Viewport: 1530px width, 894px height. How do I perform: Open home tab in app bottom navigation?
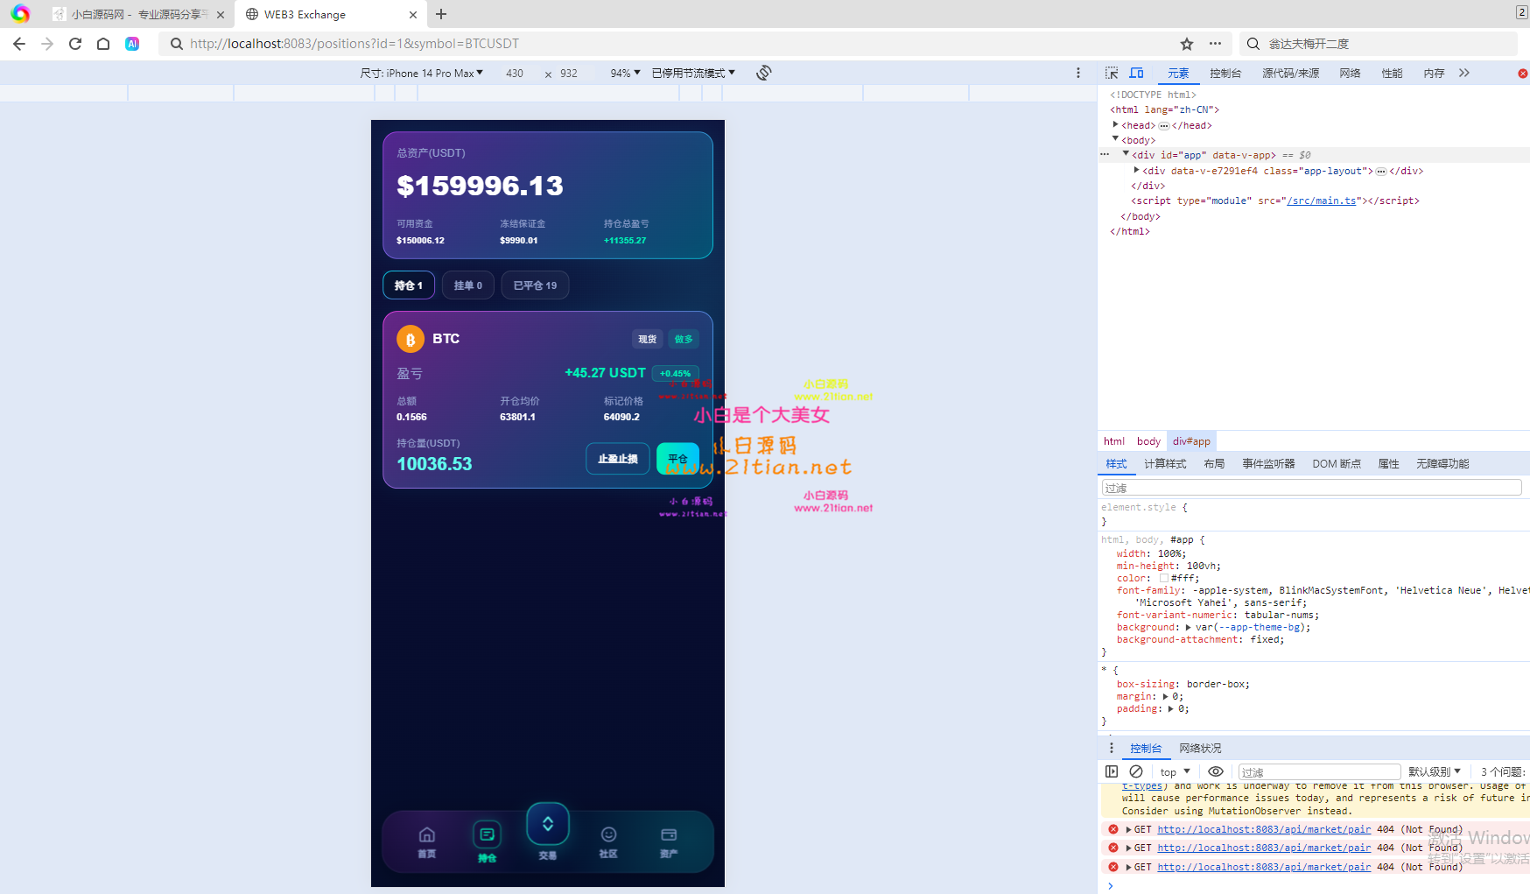[x=427, y=841]
